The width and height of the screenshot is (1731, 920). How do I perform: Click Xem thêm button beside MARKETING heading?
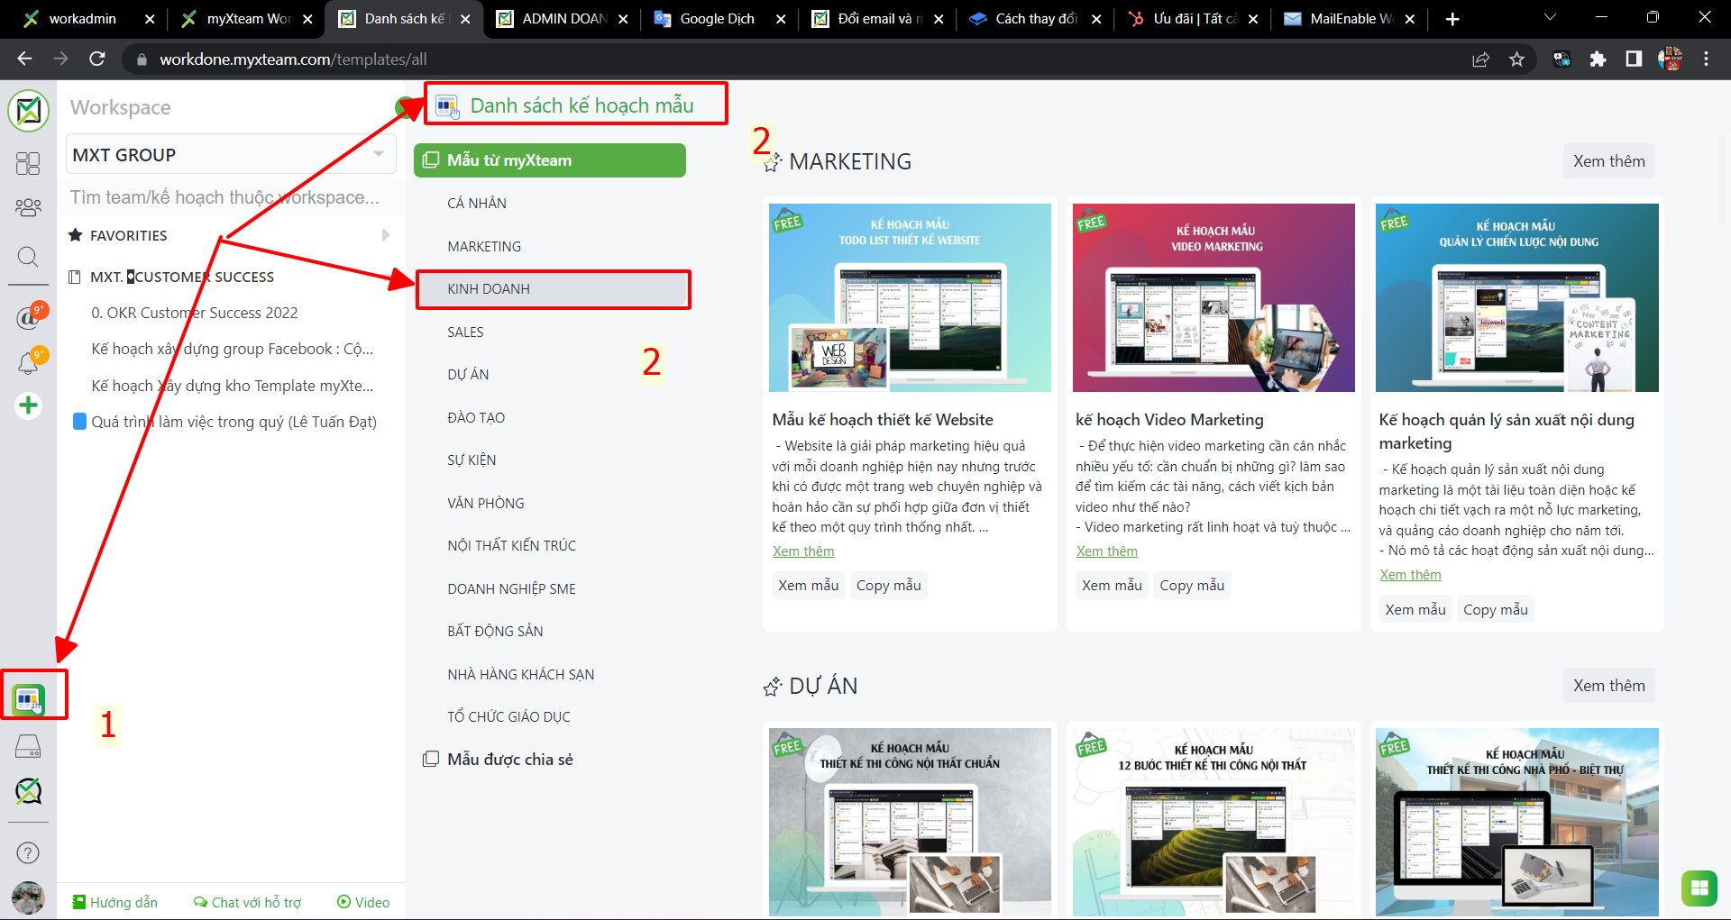[x=1608, y=161]
